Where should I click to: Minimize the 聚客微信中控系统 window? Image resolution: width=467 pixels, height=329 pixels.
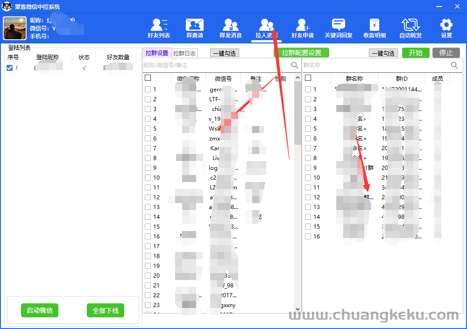439,6
